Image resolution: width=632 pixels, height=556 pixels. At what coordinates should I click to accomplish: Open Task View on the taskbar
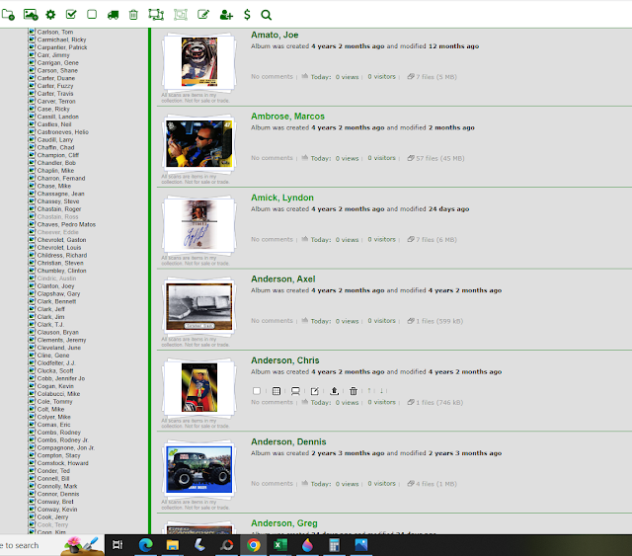point(118,545)
